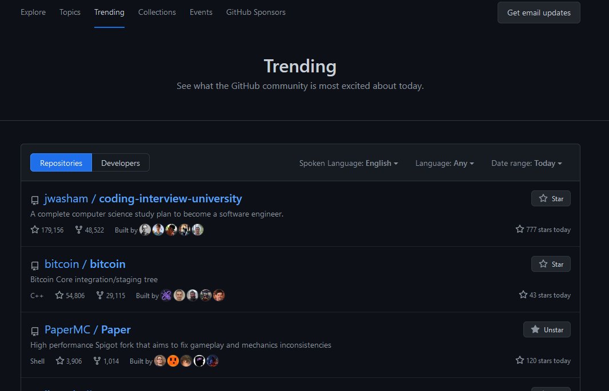Open the PaperMC / Paper repository link
The width and height of the screenshot is (609, 391).
click(87, 329)
